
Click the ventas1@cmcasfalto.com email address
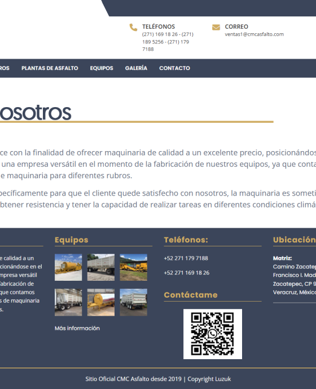click(x=254, y=34)
